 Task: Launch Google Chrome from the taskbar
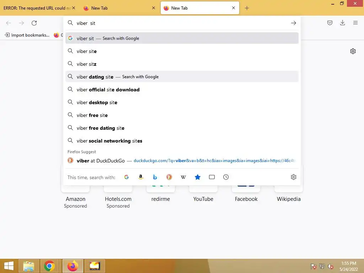(49, 266)
